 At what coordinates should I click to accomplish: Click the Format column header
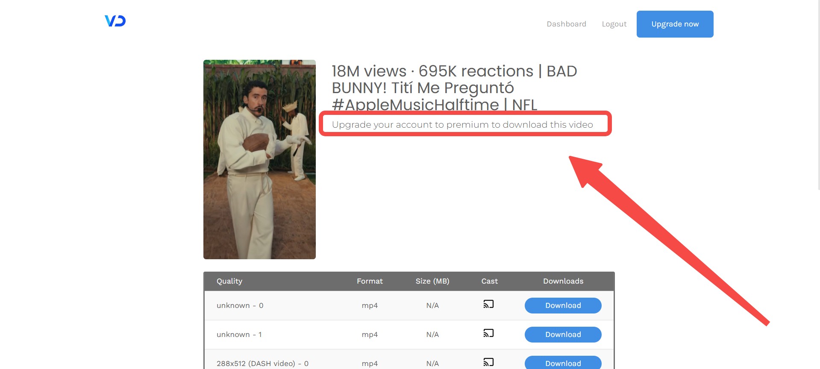(370, 281)
